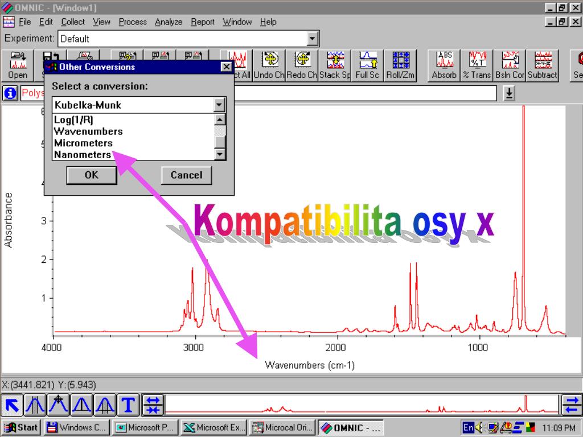The width and height of the screenshot is (583, 437).
Task: Click the Full Sc toolbar button
Action: click(x=367, y=65)
